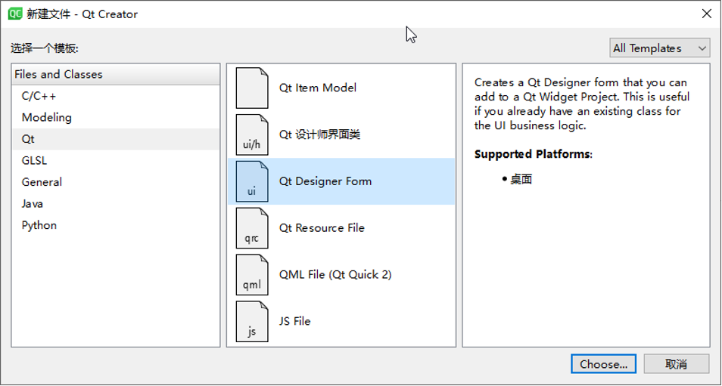Choose the Java category
722x386 pixels.
click(116, 203)
